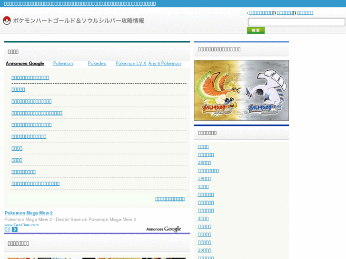Screen dimensions: 346x259
Task: Open the sidebar link starting with 4
Action: coord(203,186)
